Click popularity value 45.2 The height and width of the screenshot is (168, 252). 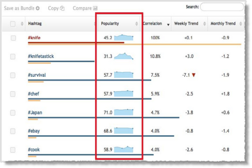click(x=108, y=38)
